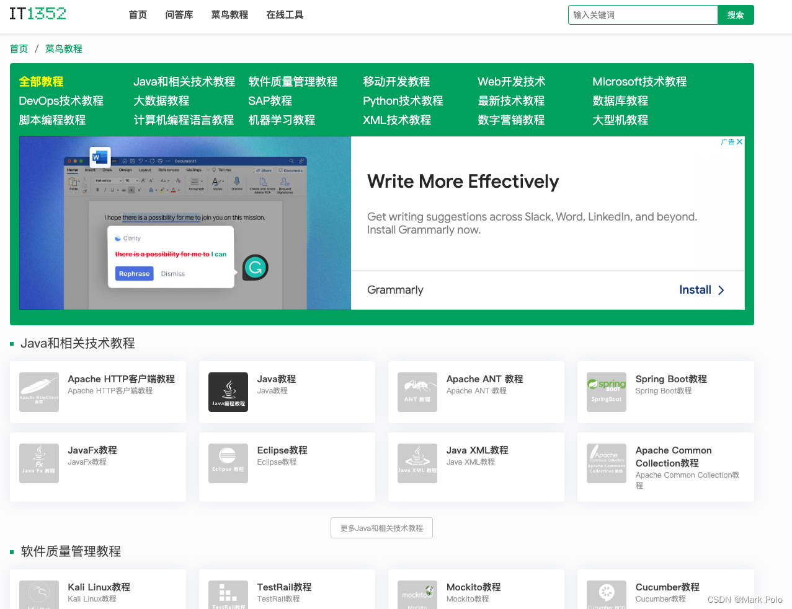This screenshot has width=792, height=609.
Task: Open the Apache Common Collection教程 title link
Action: (674, 457)
